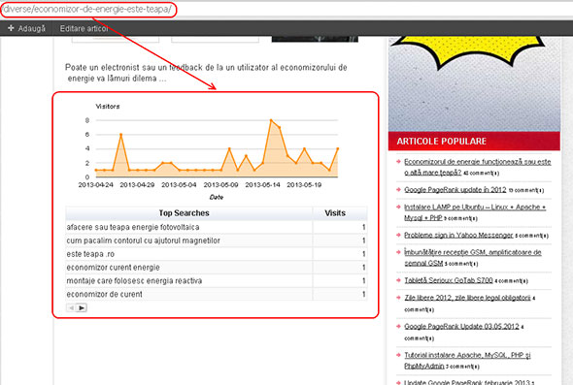This screenshot has width=573, height=385.
Task: Select row 'montaje care folosesc energia reactiva'
Action: click(217, 280)
